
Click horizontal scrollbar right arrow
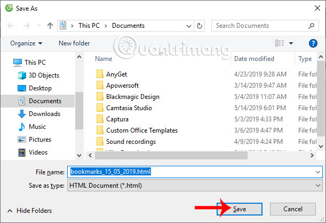(x=312, y=155)
